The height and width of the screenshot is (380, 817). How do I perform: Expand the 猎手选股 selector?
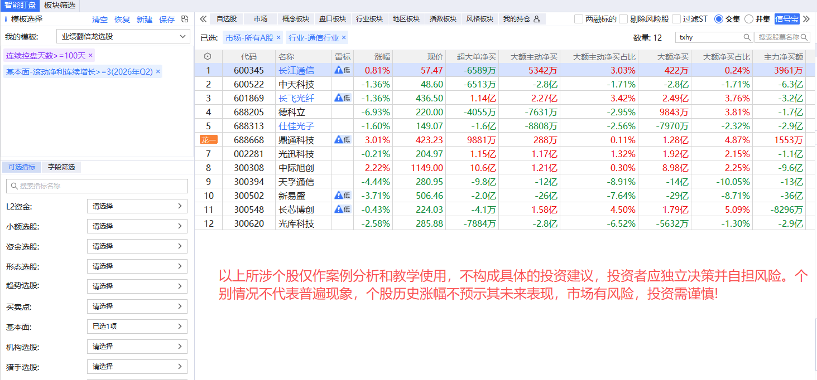point(137,367)
